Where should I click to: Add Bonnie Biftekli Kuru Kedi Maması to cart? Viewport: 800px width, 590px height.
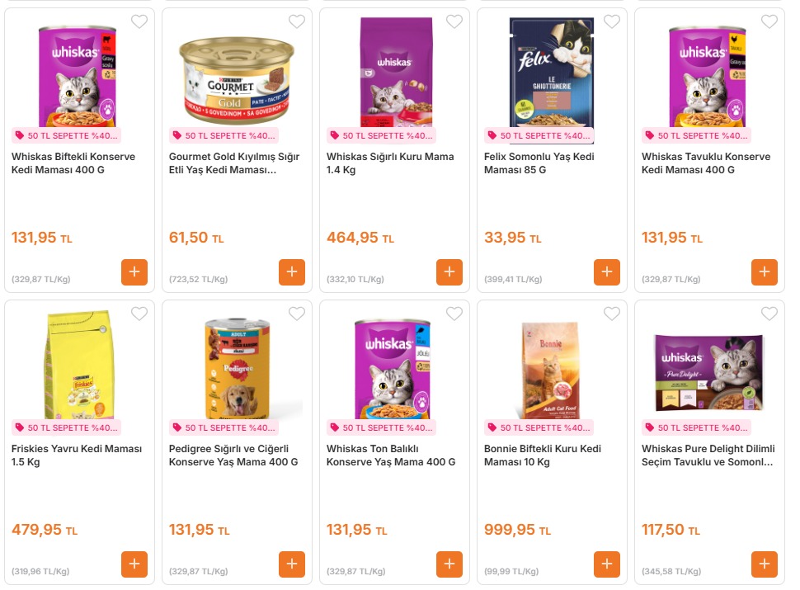pos(607,564)
